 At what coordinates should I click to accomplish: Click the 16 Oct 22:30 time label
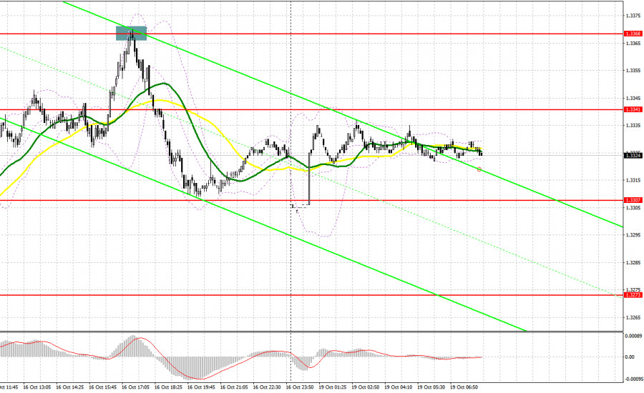267,387
